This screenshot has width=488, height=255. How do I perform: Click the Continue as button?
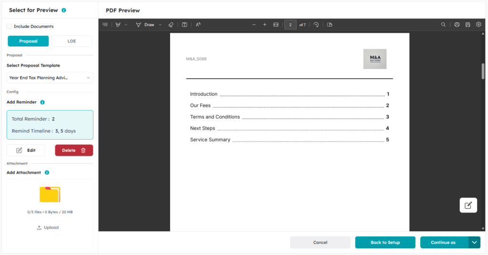(444, 242)
